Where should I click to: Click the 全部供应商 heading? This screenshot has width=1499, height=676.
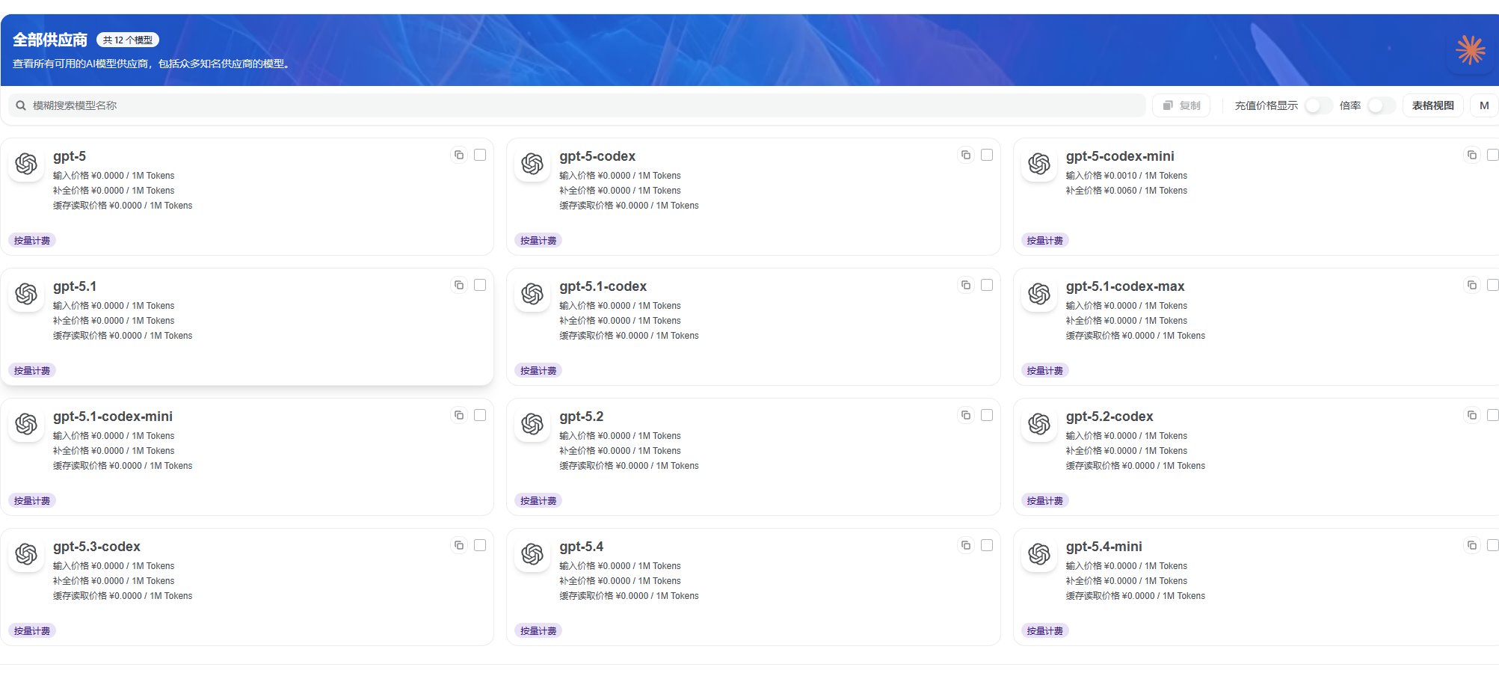point(50,40)
